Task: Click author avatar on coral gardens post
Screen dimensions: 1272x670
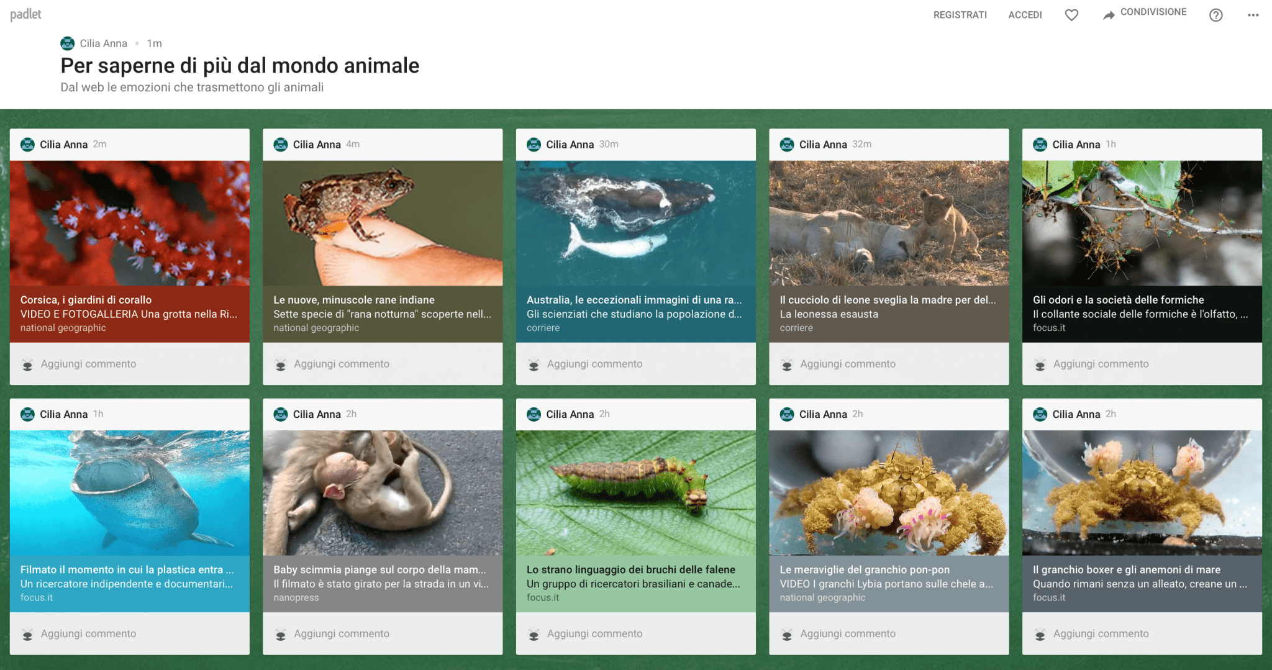Action: coord(27,145)
